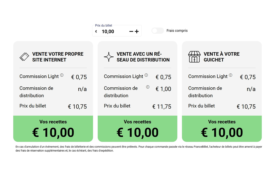
Task: Click the minus button to decrease ticket price
Action: point(131,31)
